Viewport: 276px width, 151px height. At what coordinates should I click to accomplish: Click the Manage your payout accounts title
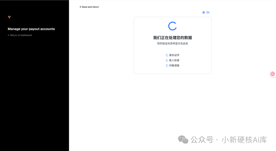[x=31, y=29]
